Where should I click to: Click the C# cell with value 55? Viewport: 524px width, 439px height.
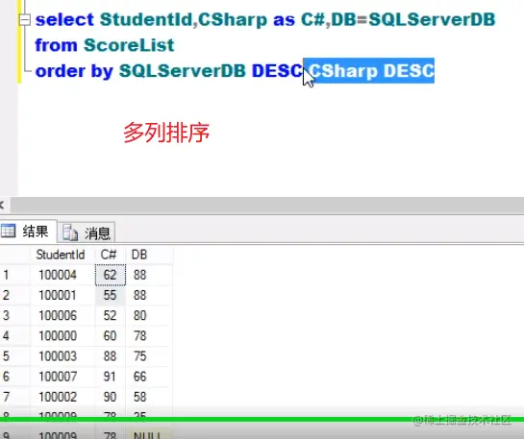click(x=111, y=296)
